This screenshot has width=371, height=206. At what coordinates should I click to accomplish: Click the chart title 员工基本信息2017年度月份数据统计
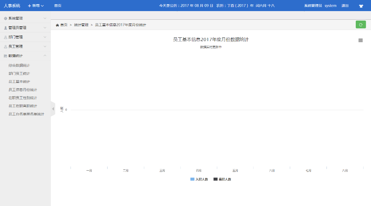pos(211,39)
